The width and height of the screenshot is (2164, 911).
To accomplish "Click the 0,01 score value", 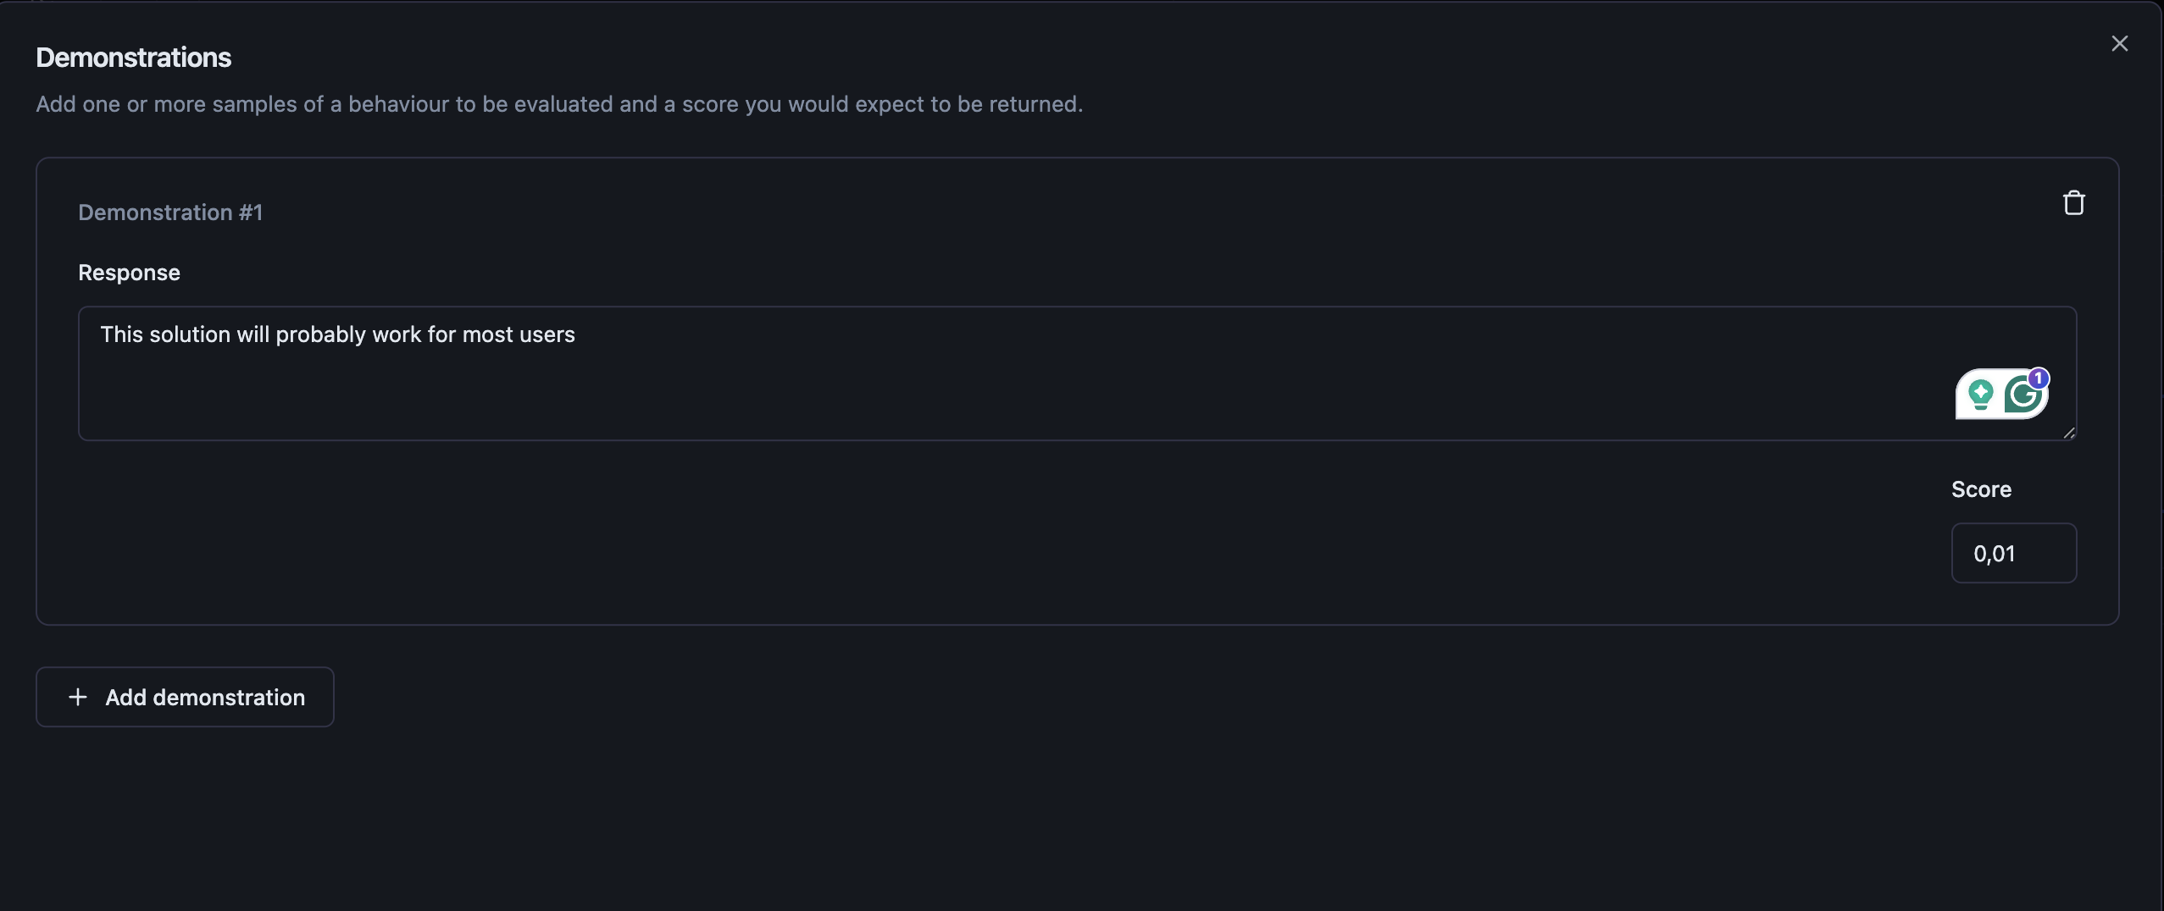I will pyautogui.click(x=1994, y=554).
